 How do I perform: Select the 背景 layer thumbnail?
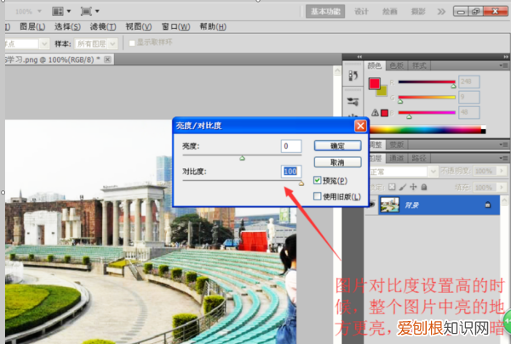coord(389,205)
